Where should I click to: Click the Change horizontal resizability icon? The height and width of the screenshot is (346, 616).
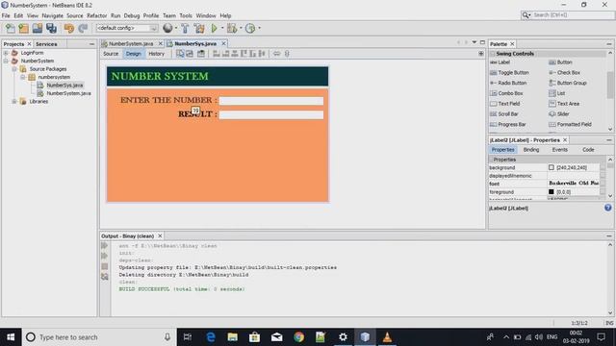[x=276, y=54]
